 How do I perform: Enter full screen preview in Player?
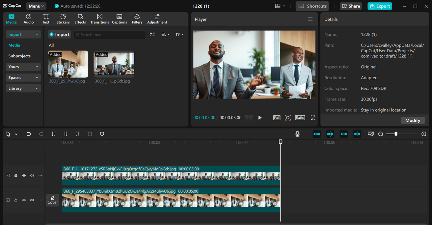313,117
